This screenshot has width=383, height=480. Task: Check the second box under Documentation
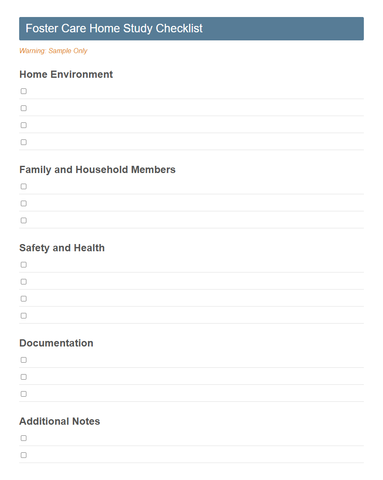pyautogui.click(x=23, y=377)
